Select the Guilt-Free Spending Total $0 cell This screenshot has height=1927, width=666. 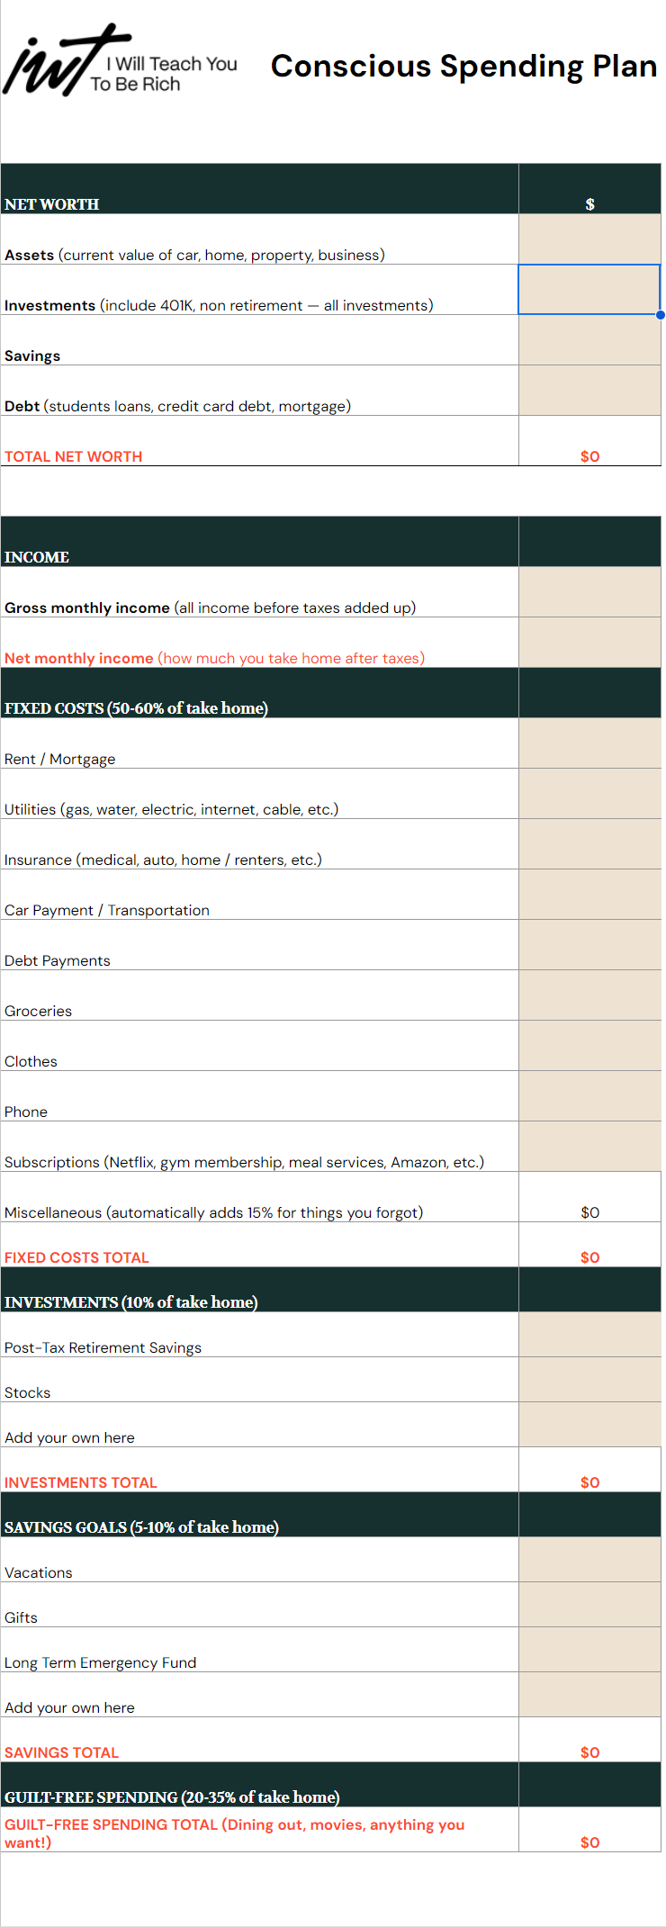pyautogui.click(x=589, y=1830)
